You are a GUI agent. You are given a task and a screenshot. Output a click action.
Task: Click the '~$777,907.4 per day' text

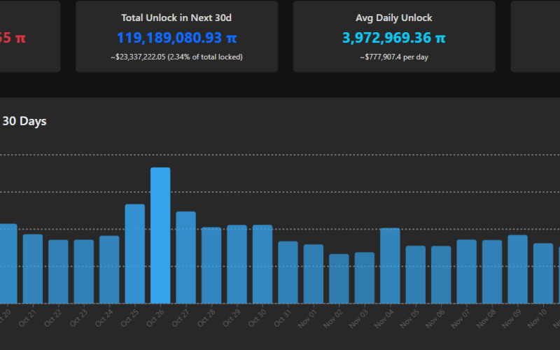[394, 57]
